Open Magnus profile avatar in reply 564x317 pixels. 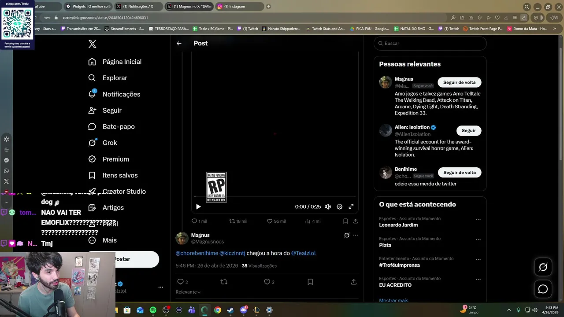click(182, 238)
